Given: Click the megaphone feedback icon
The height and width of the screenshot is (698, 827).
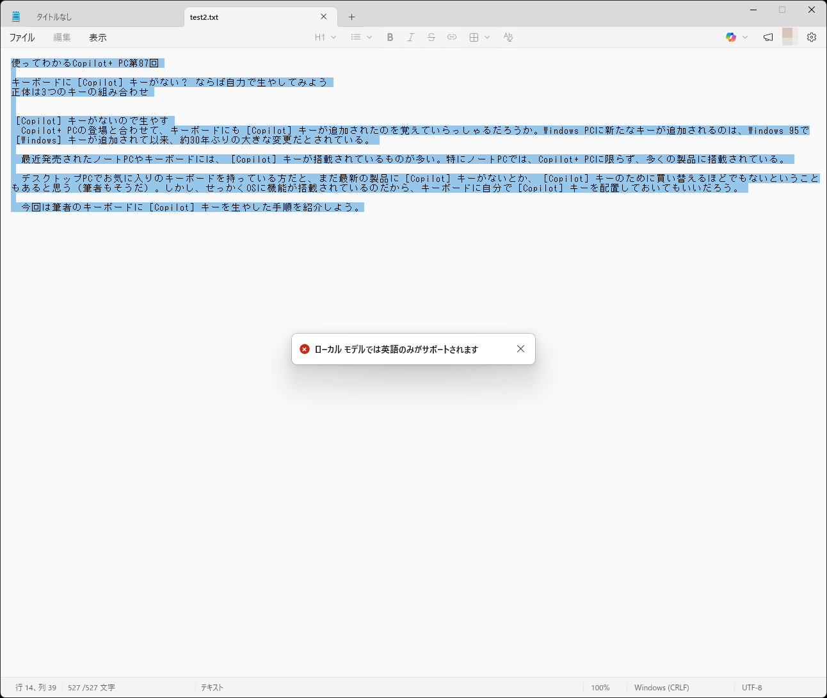Looking at the screenshot, I should 768,37.
